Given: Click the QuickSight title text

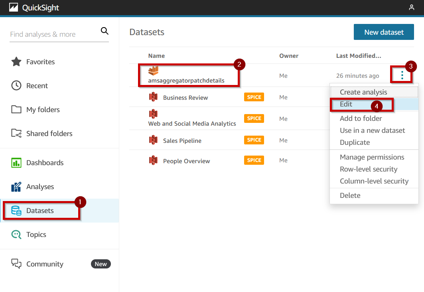Looking at the screenshot, I should [x=41, y=8].
